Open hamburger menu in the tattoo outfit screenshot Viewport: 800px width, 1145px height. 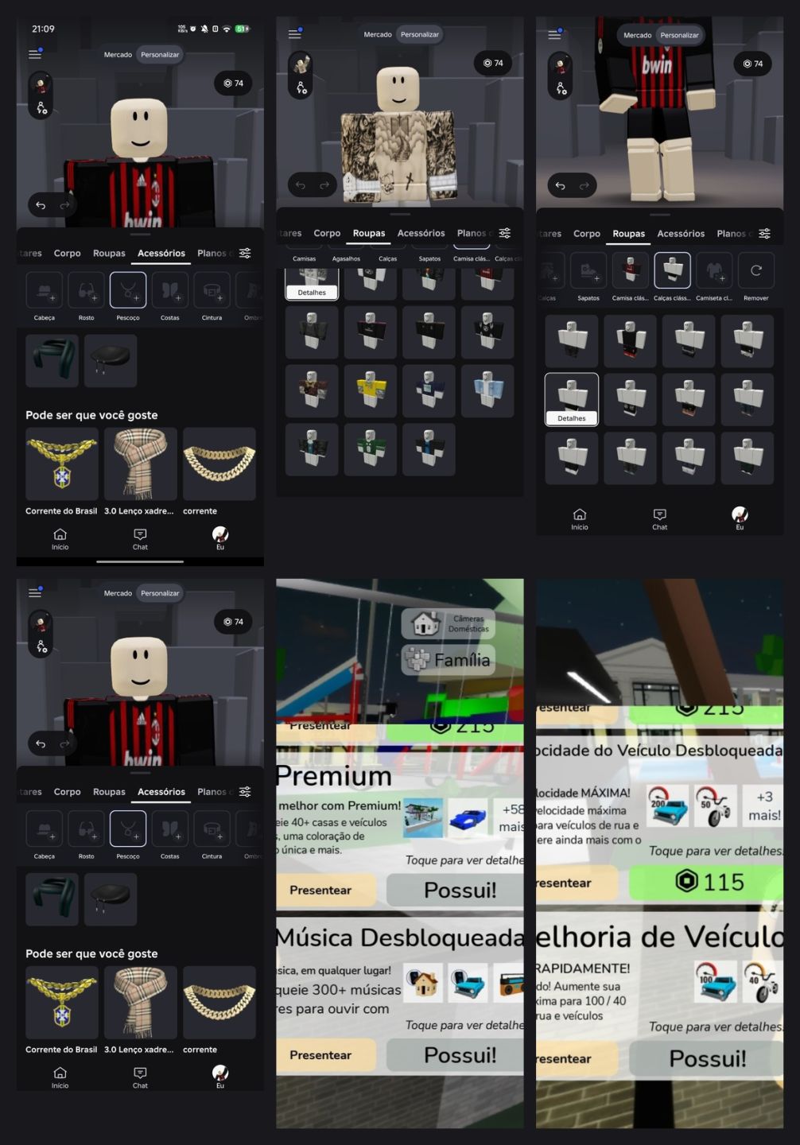(294, 34)
